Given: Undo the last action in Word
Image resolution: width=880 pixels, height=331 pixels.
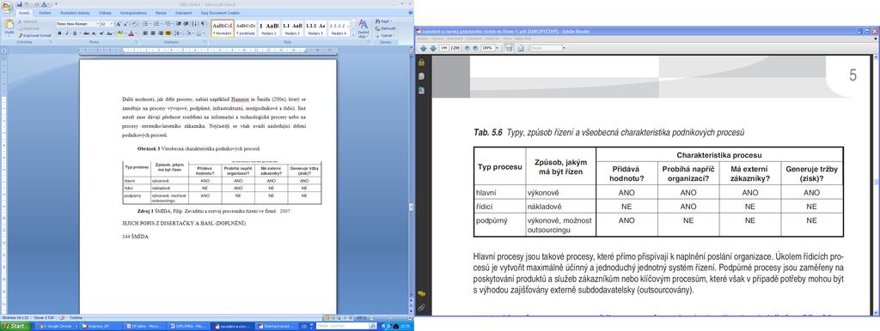Looking at the screenshot, I should (27, 4).
